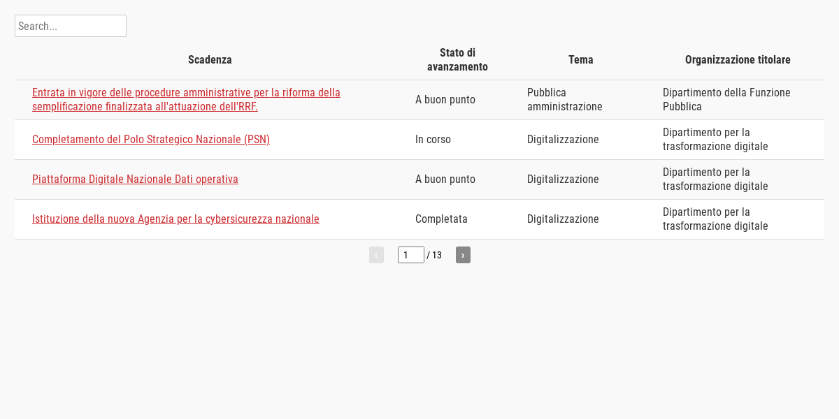Click Dipartimento della Funzione Pubblica cell
This screenshot has width=839, height=419.
coord(726,100)
